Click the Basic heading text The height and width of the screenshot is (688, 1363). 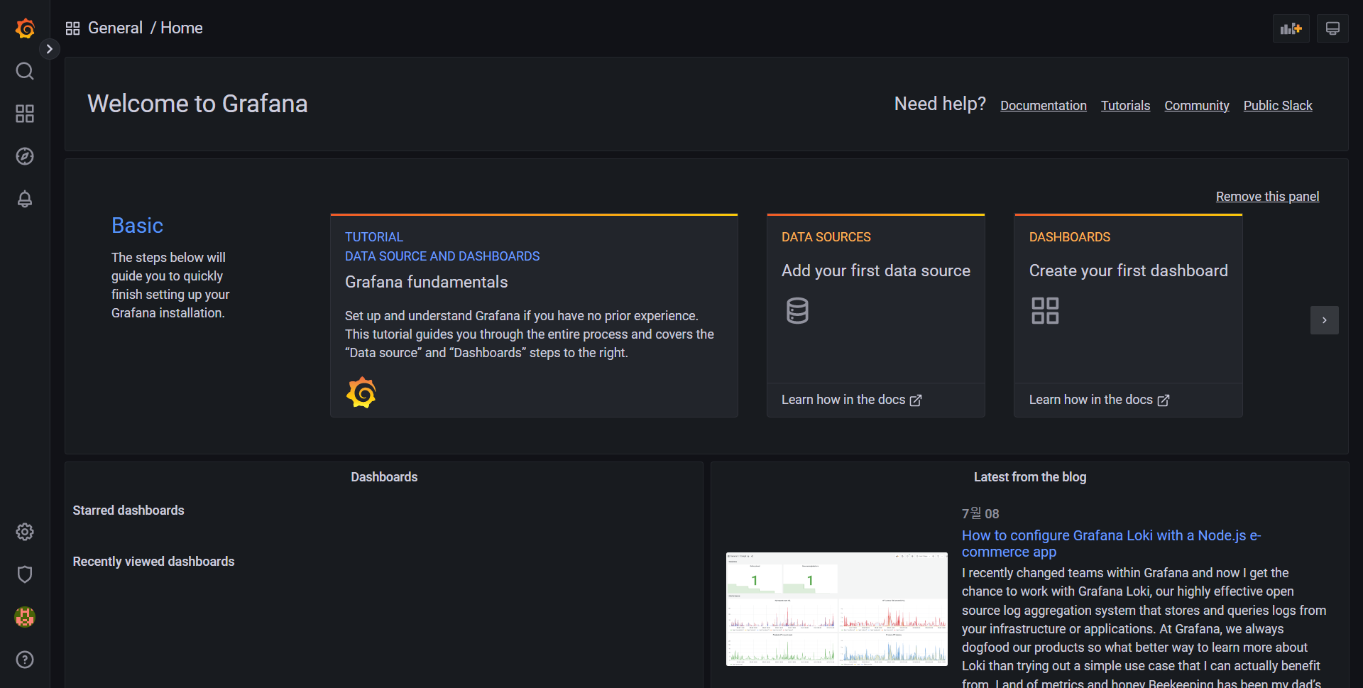[x=137, y=226]
